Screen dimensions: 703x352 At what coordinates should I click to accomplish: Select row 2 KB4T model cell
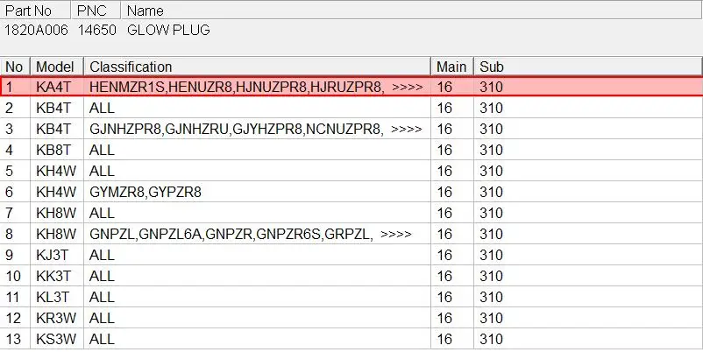click(57, 108)
